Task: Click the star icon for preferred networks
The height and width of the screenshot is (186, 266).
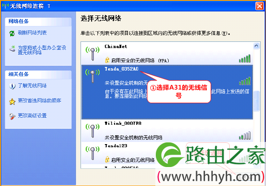Action: [12, 101]
